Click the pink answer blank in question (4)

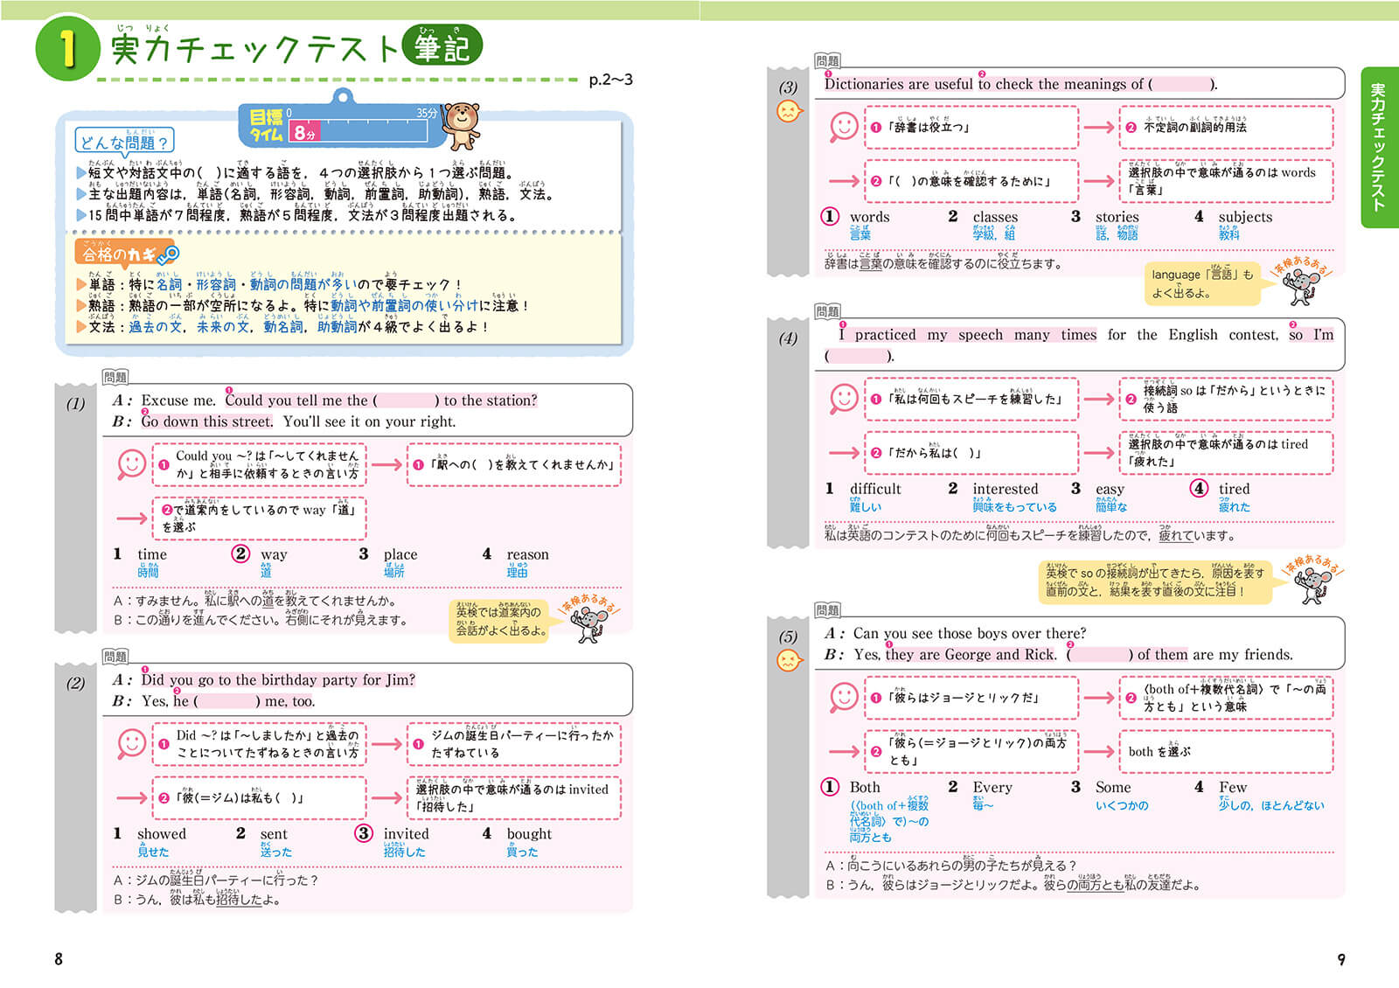coord(857,356)
